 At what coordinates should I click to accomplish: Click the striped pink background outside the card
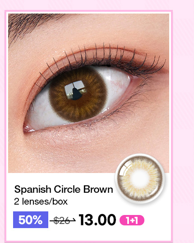[x=184, y=108]
